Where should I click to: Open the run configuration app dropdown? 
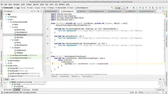120,8
